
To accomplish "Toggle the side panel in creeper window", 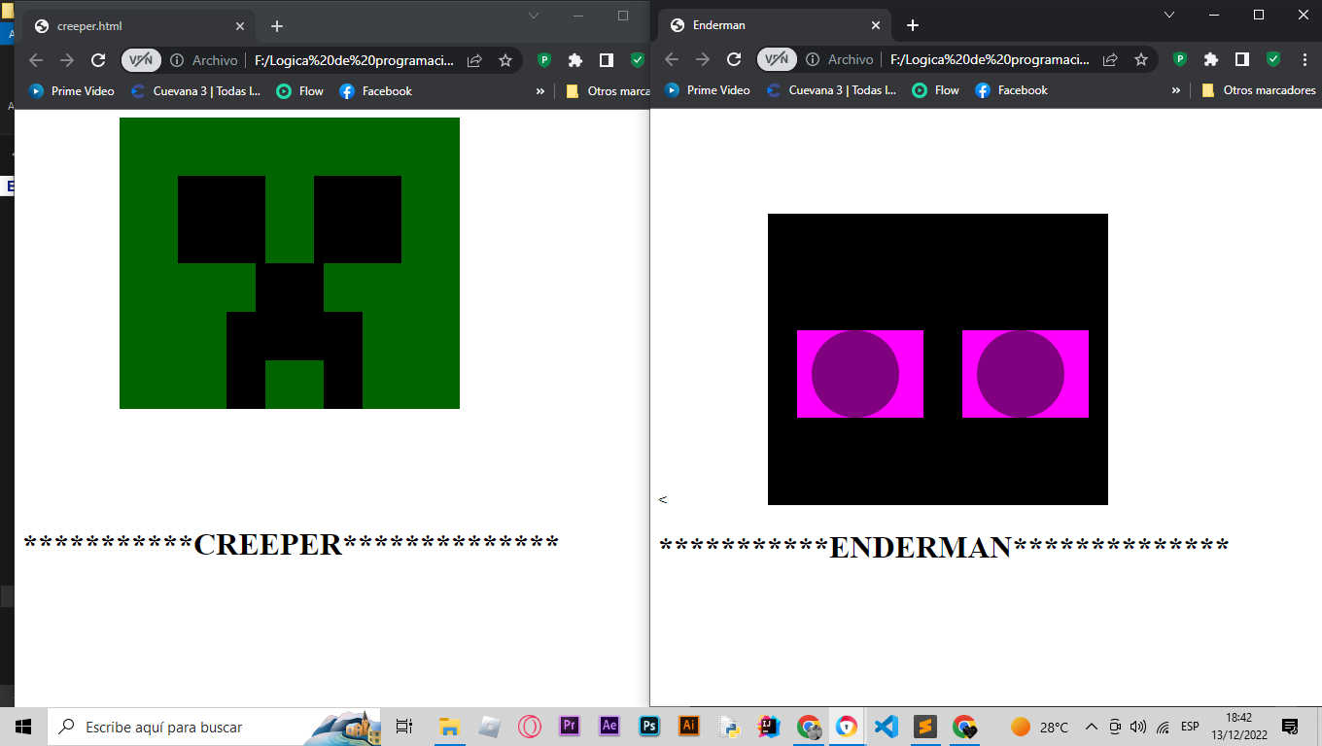I will [607, 60].
